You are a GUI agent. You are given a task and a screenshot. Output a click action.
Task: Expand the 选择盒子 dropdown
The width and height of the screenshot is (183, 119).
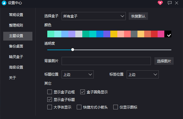(x=94, y=16)
